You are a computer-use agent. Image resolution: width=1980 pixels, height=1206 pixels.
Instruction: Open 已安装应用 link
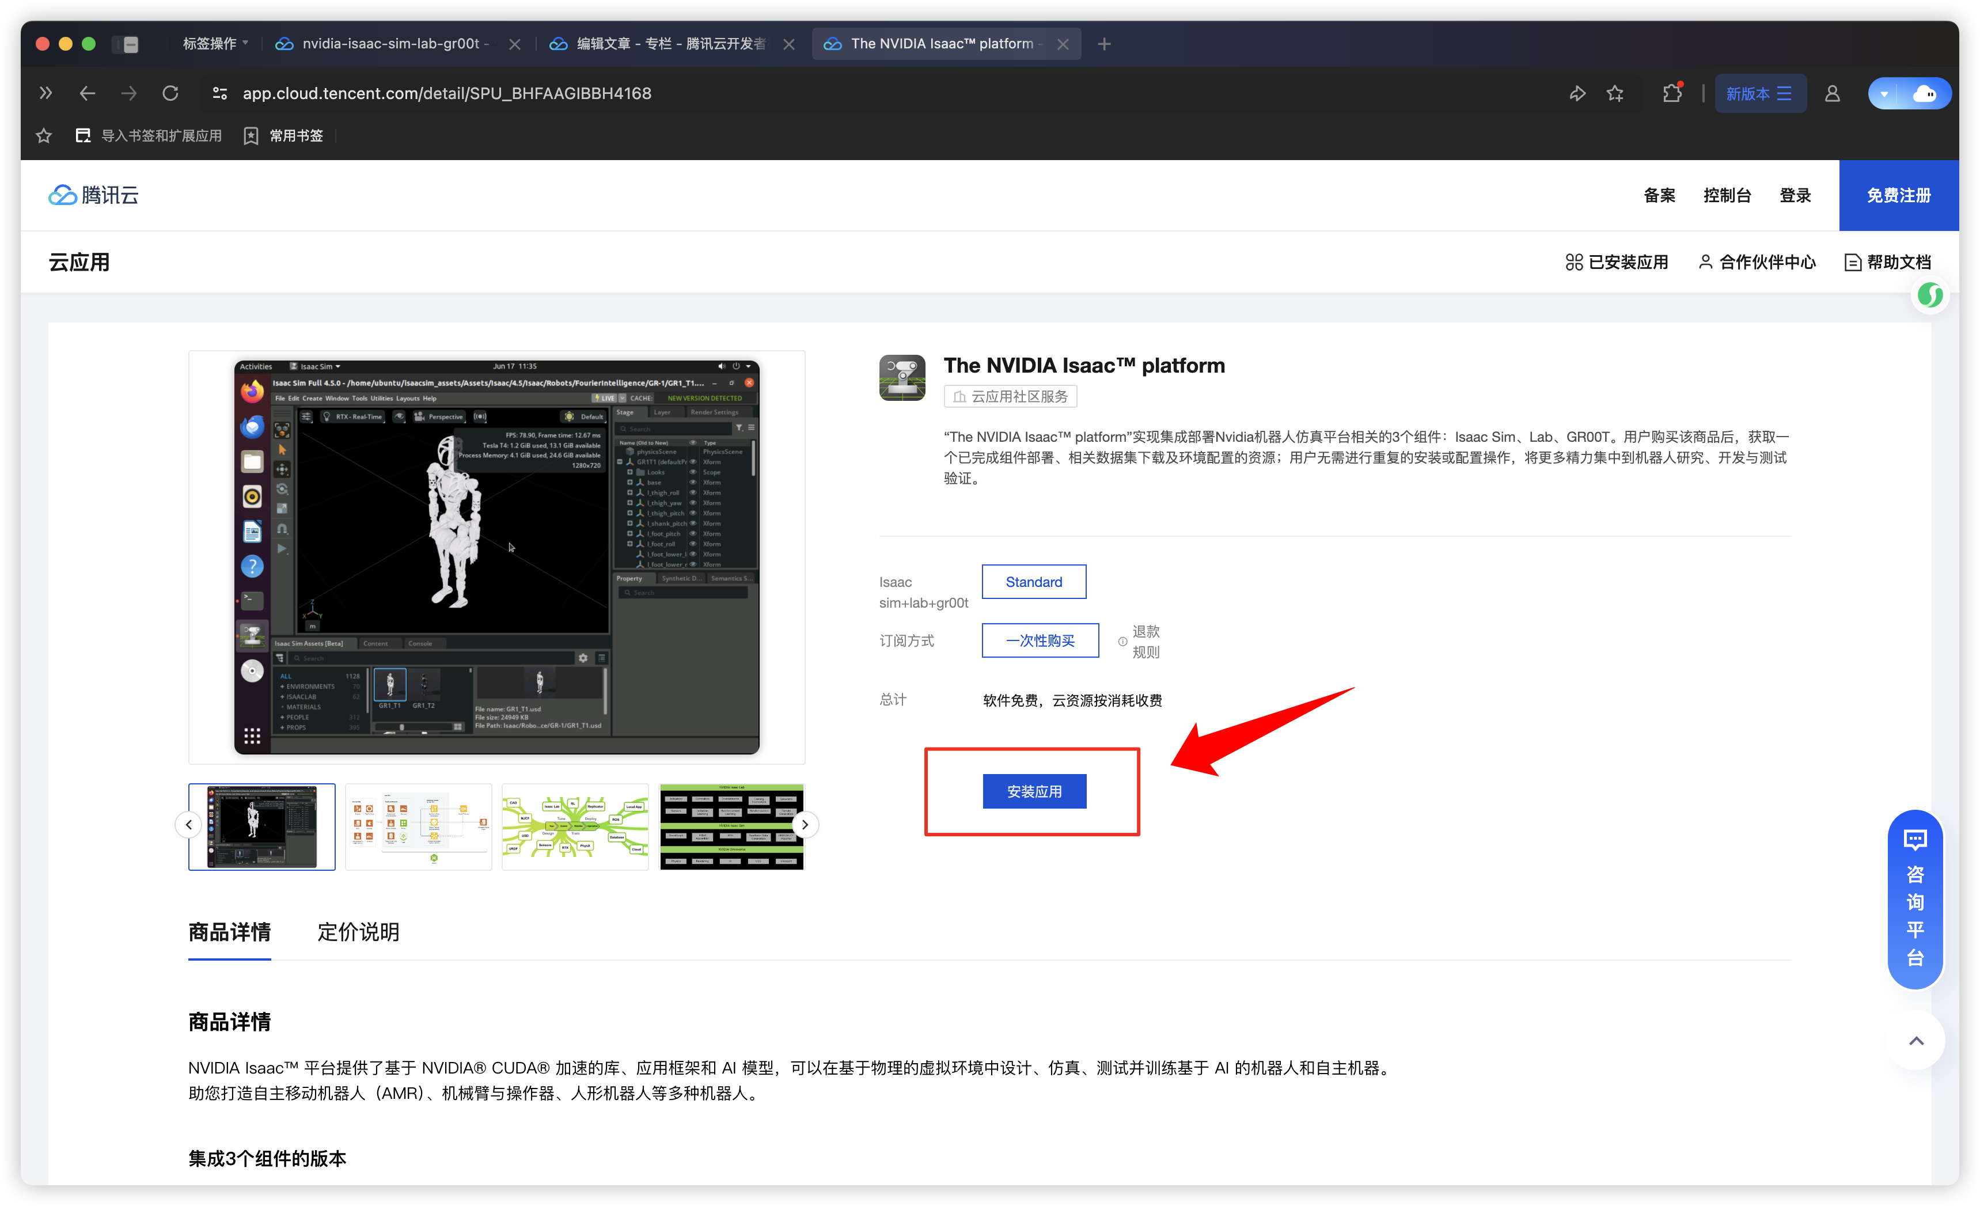point(1617,262)
